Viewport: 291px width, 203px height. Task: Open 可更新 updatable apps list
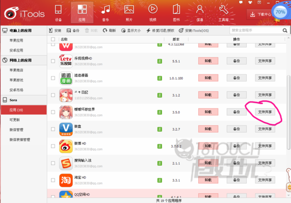15,120
